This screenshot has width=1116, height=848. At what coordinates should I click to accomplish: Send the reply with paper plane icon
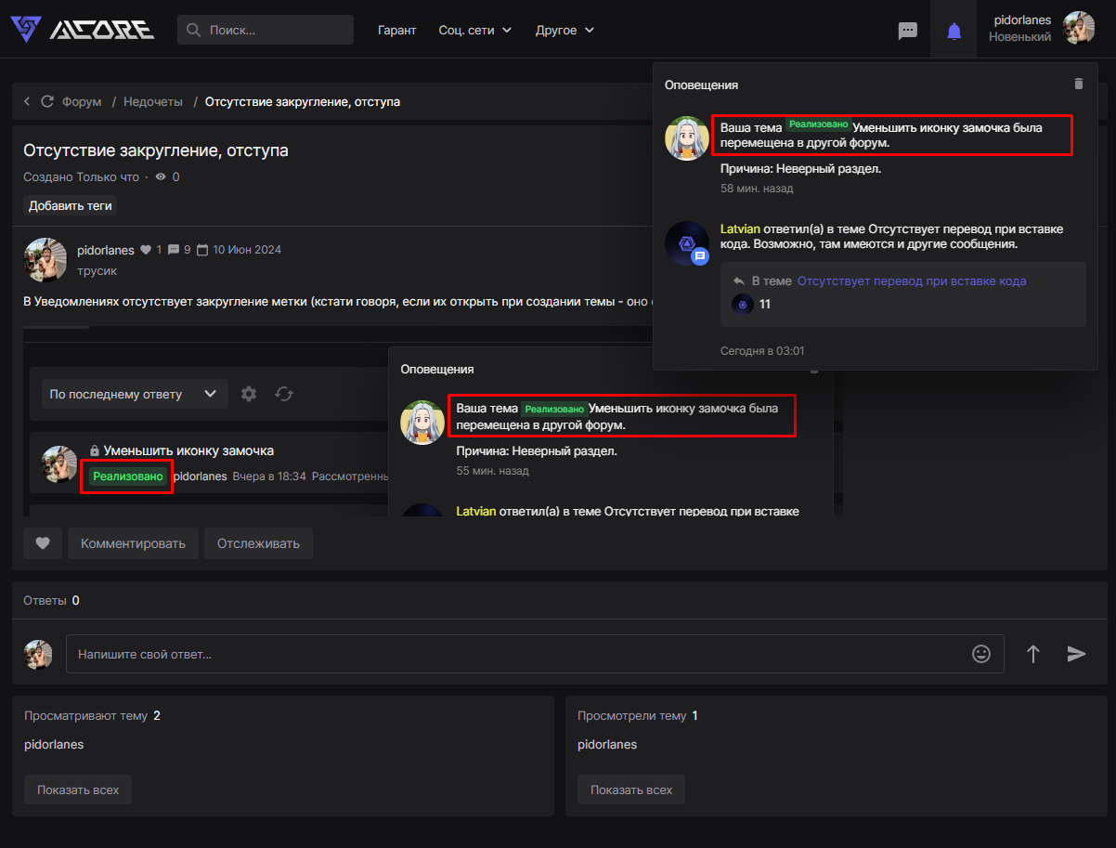pyautogui.click(x=1076, y=654)
